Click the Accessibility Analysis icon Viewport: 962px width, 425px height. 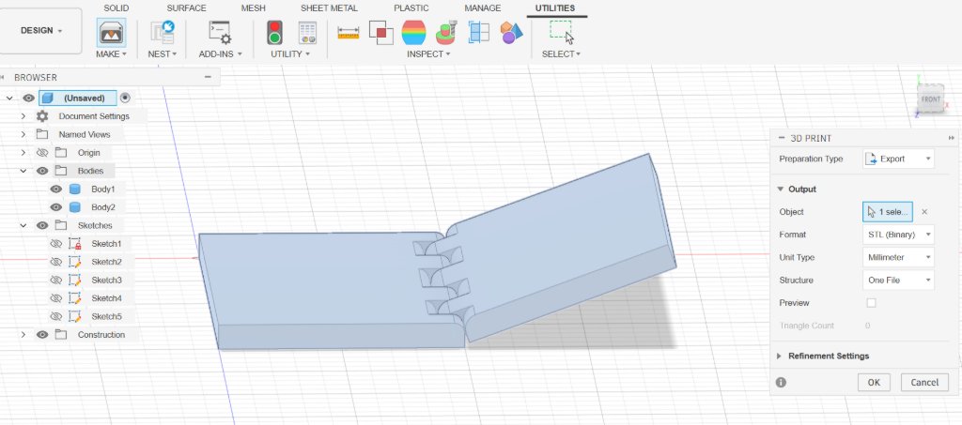pos(446,33)
